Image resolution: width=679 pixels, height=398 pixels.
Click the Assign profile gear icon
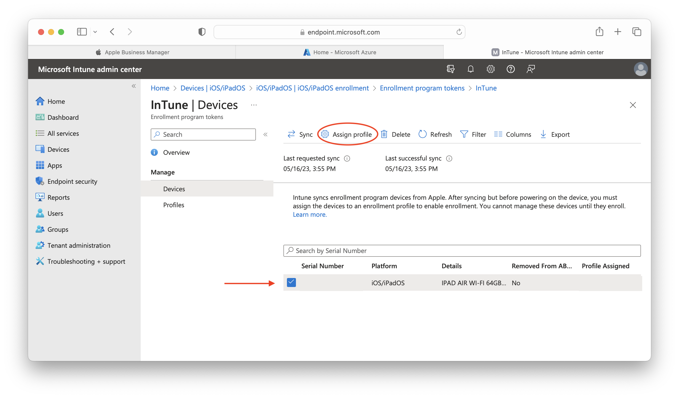tap(325, 134)
